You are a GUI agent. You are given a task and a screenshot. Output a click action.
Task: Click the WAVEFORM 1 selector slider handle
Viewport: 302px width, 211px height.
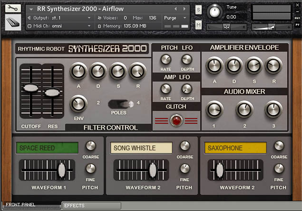pos(62,170)
